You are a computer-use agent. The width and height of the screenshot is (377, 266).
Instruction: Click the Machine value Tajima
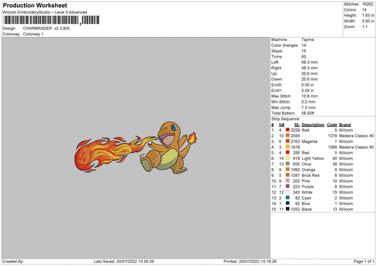click(x=307, y=40)
